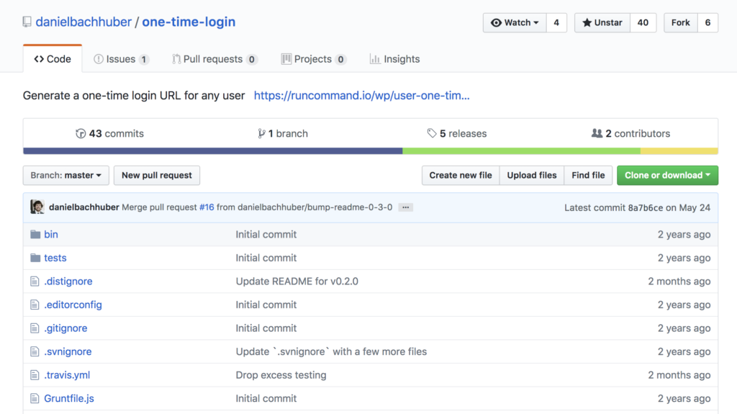Screen dimensions: 737x414
Task: Click the New pull request button
Action: (x=157, y=175)
